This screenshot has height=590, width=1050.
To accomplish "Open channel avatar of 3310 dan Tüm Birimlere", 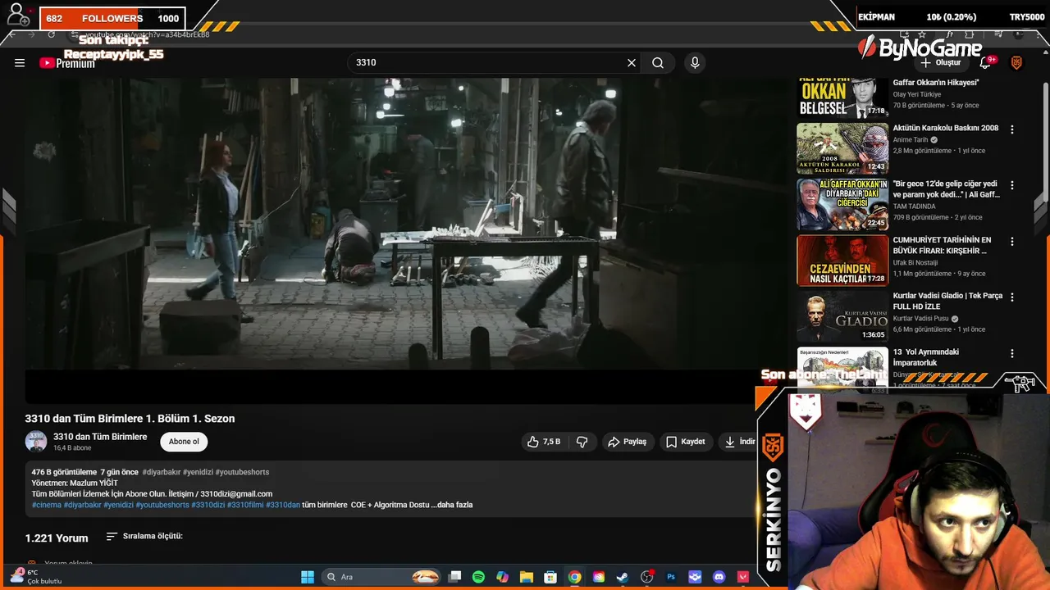I will coord(36,442).
